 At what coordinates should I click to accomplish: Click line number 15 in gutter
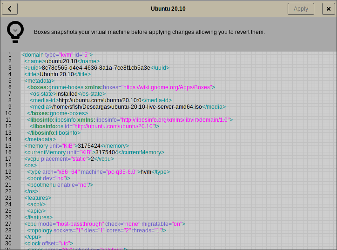tap(8, 146)
